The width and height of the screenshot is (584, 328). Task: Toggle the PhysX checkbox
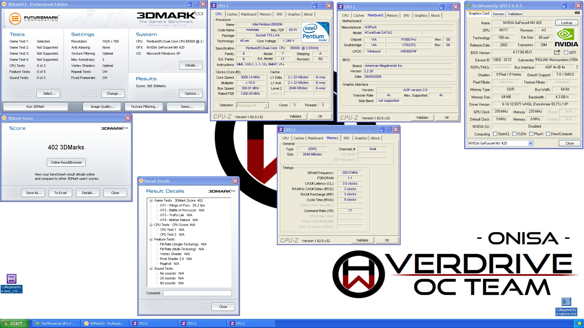(x=531, y=134)
